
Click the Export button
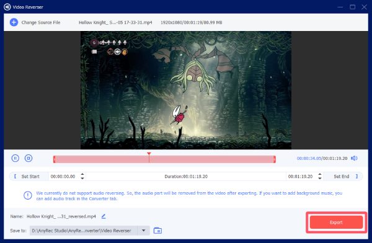(336, 223)
